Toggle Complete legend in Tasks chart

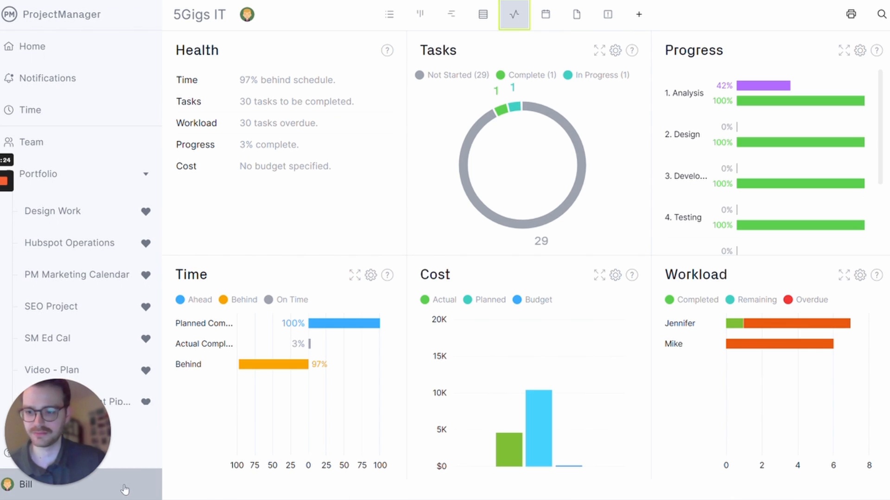tap(526, 75)
